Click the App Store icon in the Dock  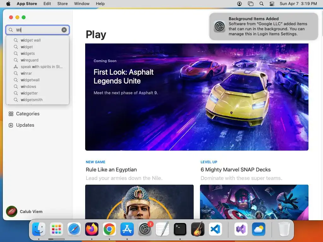point(127,229)
